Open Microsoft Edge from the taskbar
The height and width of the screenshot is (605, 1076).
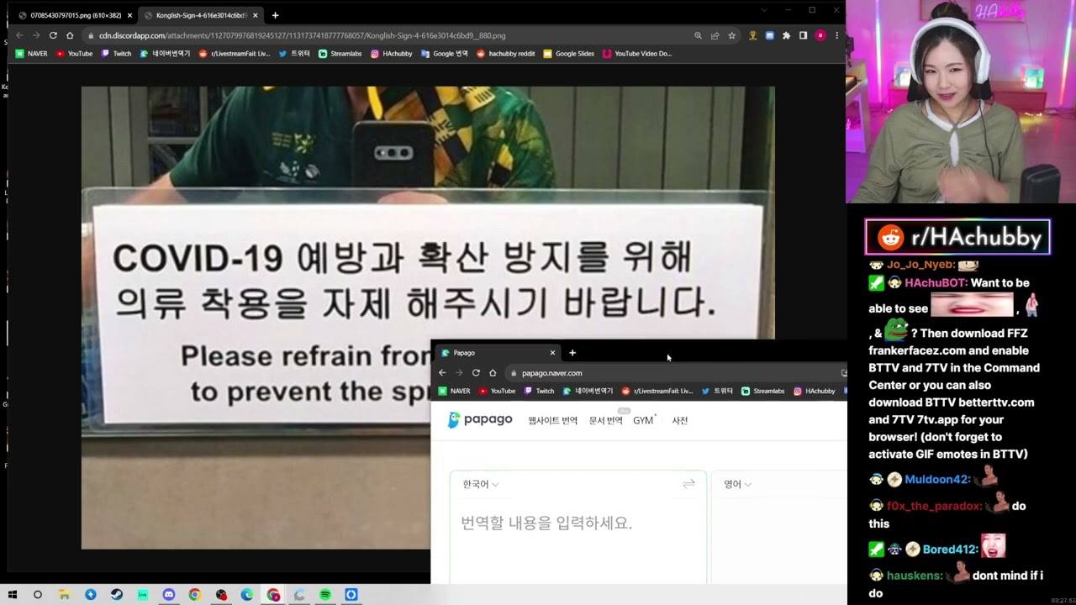pyautogui.click(x=247, y=595)
